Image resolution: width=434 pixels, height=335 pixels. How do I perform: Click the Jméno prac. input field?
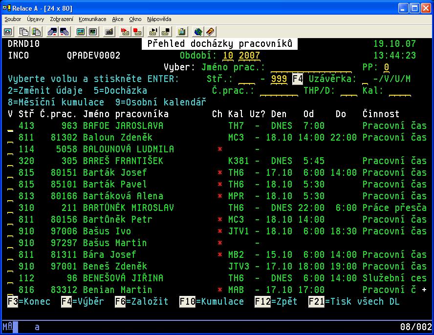click(x=311, y=67)
